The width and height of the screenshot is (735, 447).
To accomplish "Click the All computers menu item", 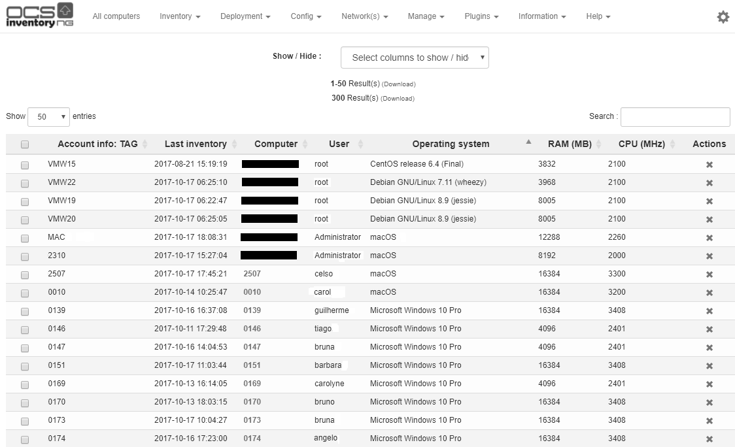I will [x=116, y=16].
